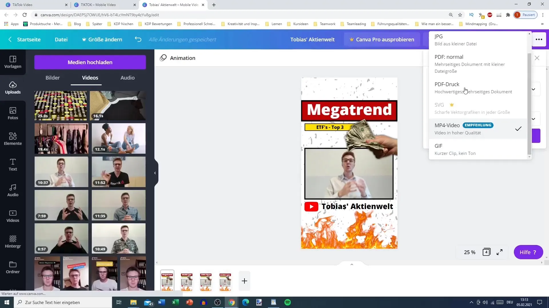Select MP4-Video file type
The width and height of the screenshot is (549, 308).
pyautogui.click(x=478, y=129)
